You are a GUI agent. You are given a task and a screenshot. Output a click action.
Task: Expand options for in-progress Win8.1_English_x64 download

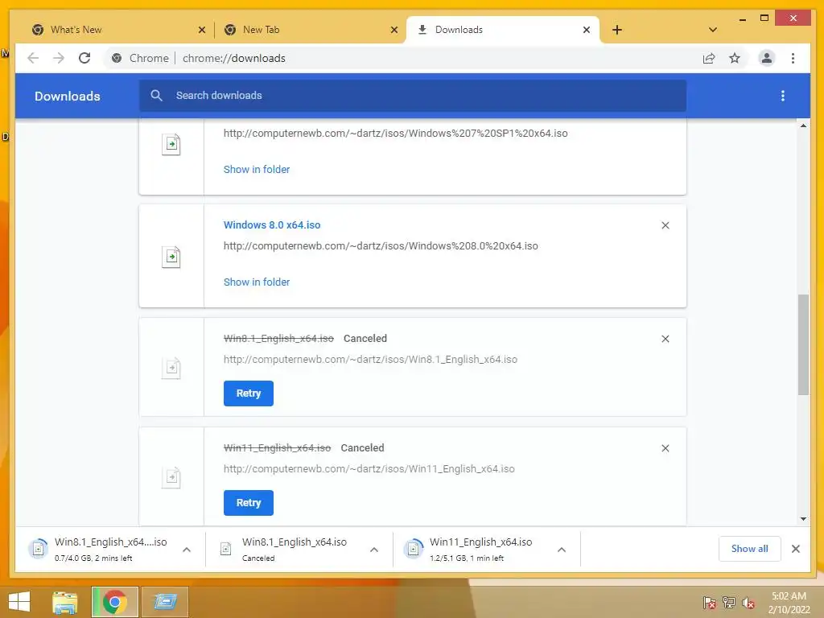click(x=187, y=550)
